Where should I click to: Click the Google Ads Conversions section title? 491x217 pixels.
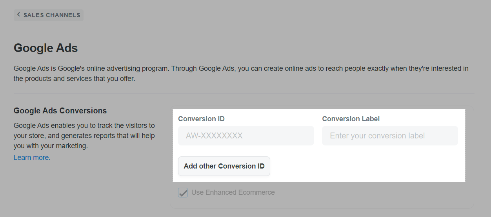pyautogui.click(x=60, y=111)
